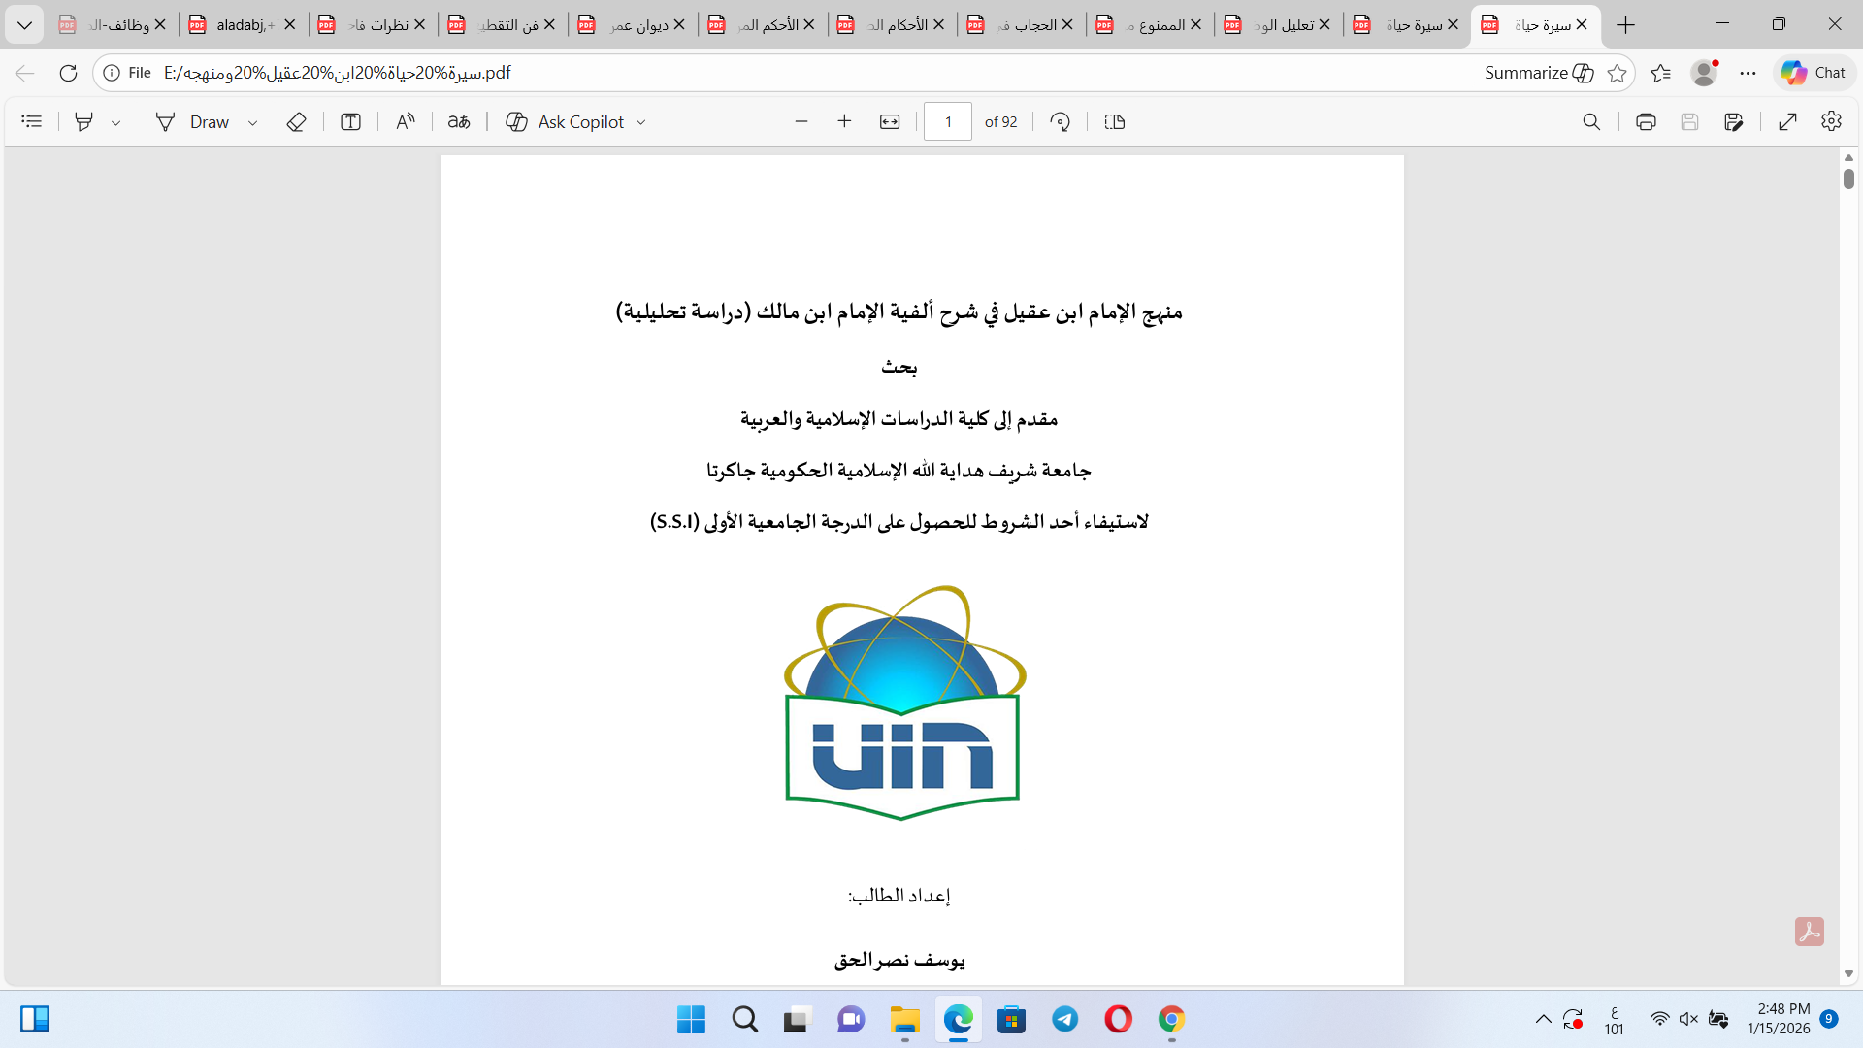
Task: Click the Save as icon
Action: [x=1734, y=121]
